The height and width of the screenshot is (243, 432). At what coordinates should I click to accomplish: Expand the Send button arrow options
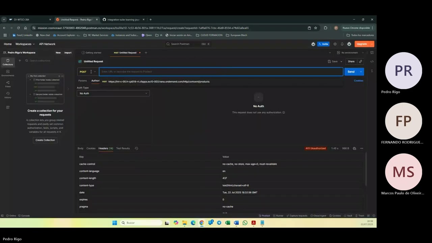361,72
